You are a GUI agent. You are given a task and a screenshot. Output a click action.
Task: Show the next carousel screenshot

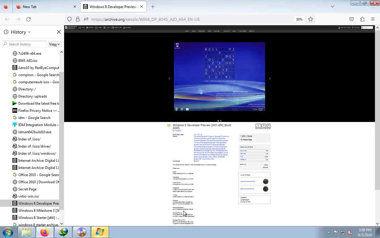(x=270, y=79)
